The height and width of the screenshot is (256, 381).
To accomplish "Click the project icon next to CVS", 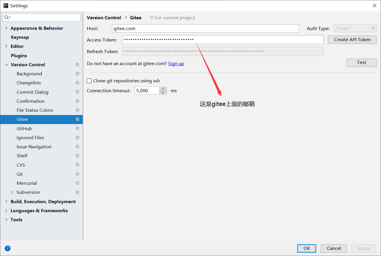I will [77, 165].
